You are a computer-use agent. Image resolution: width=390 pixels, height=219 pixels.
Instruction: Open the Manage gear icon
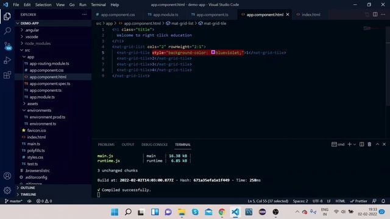7,190
